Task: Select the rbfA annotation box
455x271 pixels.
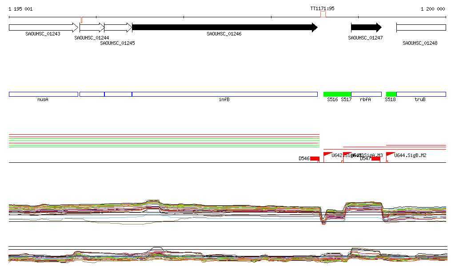Action: [366, 94]
